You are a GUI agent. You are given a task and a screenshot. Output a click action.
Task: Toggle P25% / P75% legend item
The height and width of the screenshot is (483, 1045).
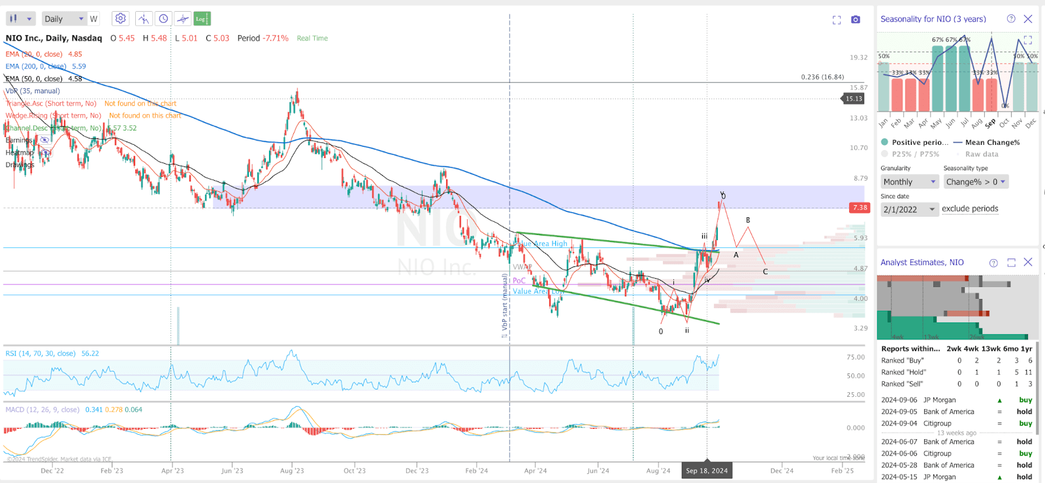click(910, 154)
